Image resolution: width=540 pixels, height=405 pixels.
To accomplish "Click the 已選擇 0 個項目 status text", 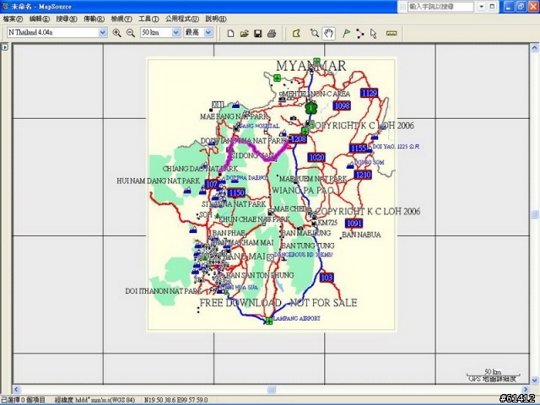I will [x=23, y=400].
